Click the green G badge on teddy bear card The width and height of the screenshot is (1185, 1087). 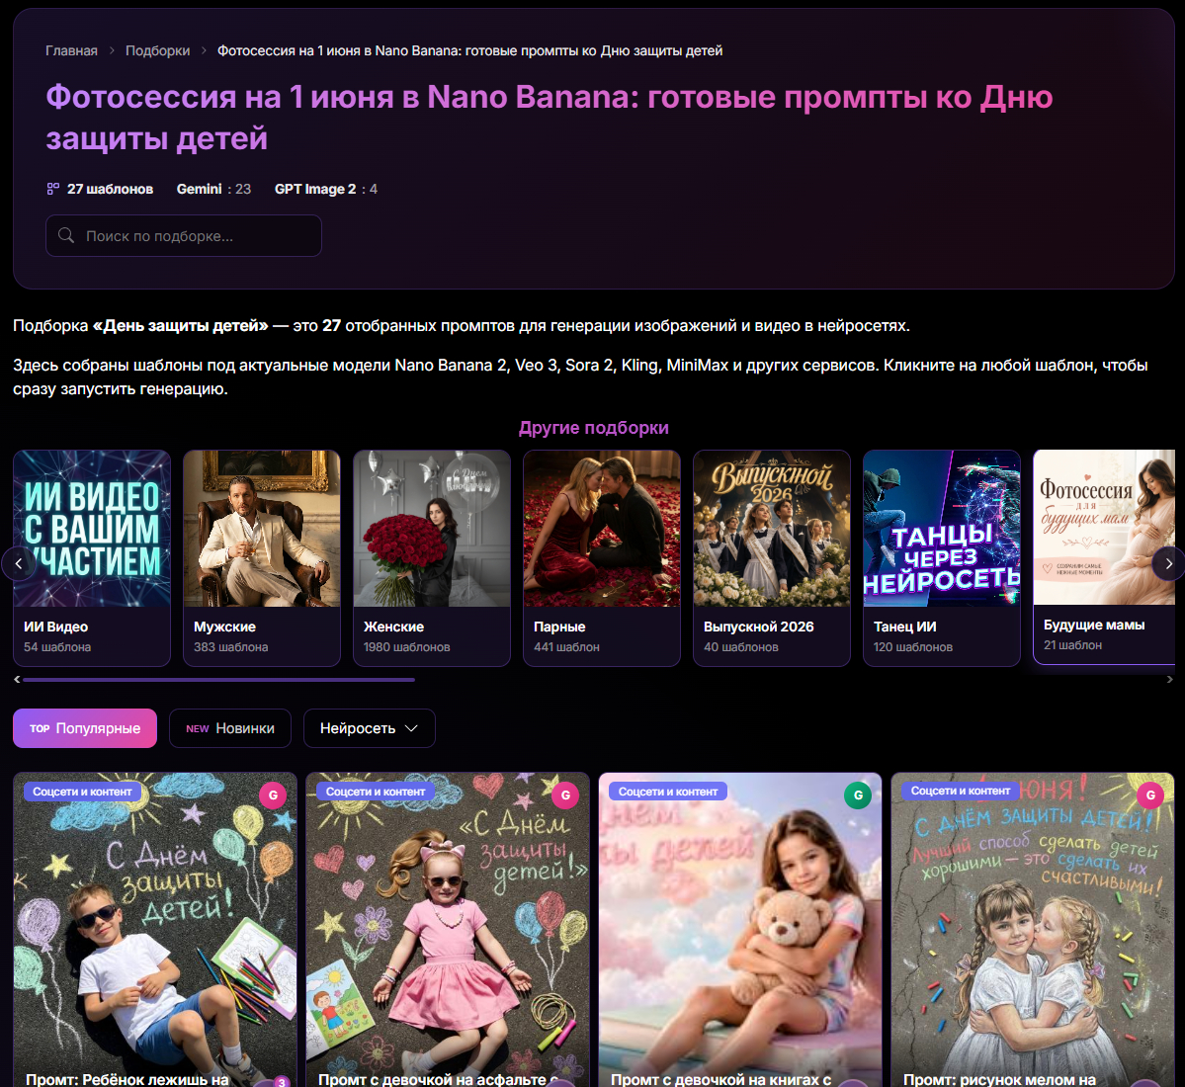(858, 794)
